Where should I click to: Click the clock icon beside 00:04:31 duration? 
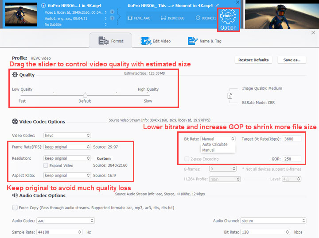(x=198, y=18)
